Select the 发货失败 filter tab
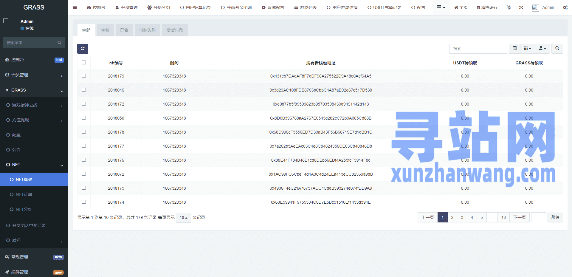The height and width of the screenshot is (277, 572). 175,30
